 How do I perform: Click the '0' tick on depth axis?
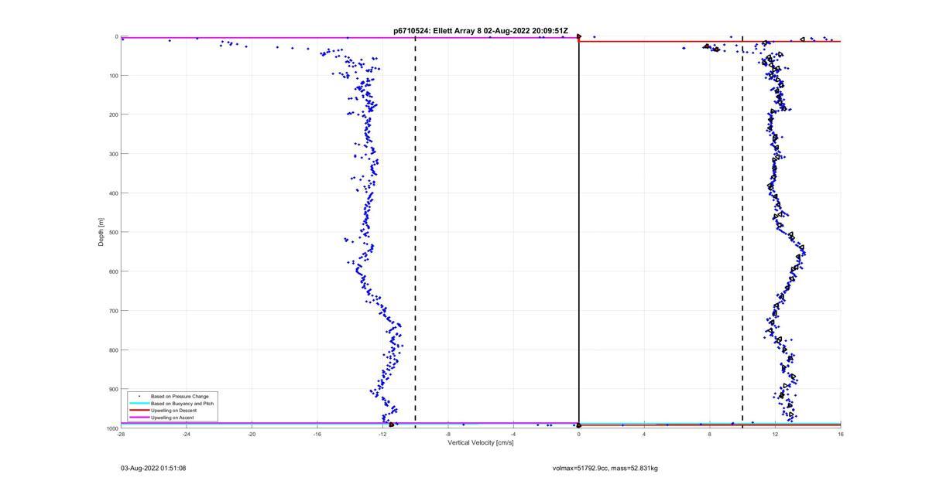pyautogui.click(x=116, y=36)
